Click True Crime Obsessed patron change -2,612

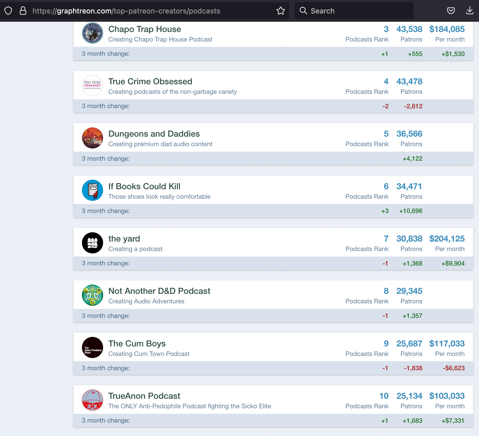413,106
